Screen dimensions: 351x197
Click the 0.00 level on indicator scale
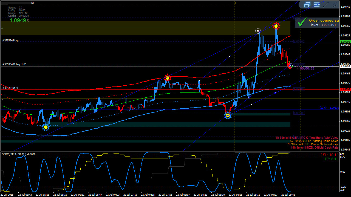(x=343, y=172)
